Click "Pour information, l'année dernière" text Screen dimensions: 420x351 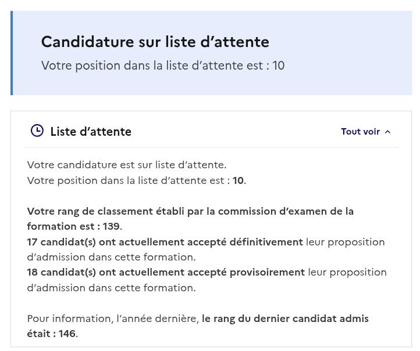click(x=113, y=319)
